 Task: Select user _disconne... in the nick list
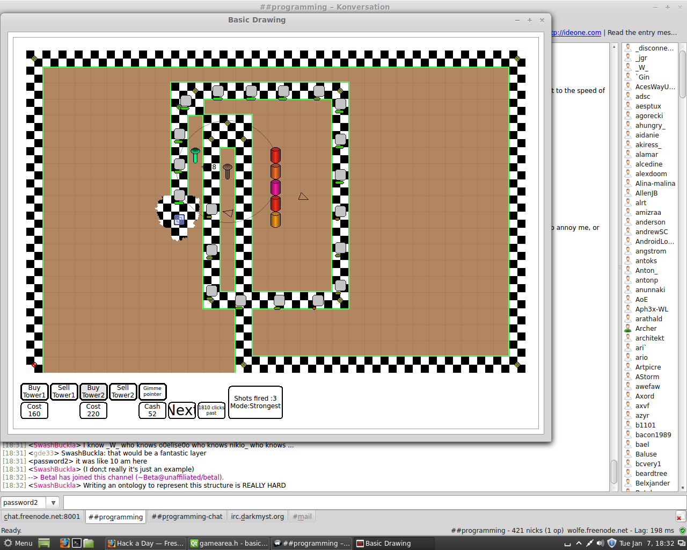click(x=649, y=48)
